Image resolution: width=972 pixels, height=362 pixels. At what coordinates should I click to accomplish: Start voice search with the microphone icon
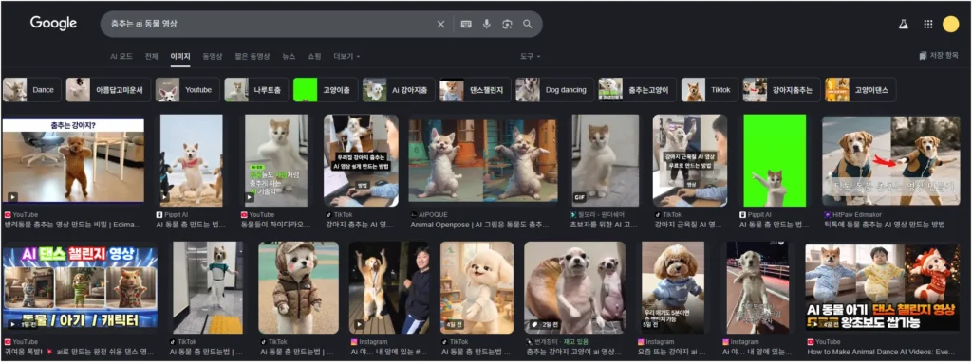tap(487, 24)
